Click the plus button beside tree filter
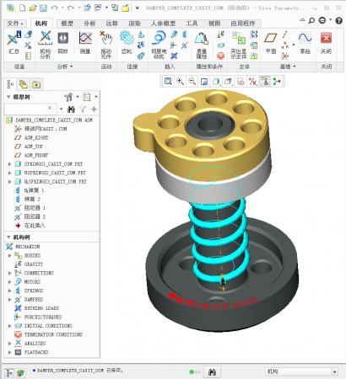346x379 pixels. coord(94,109)
